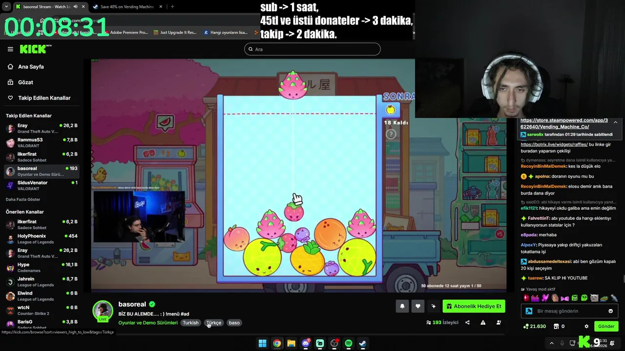Viewport: 625px width, 351px height.
Task: Select the Türkçe tag
Action: [x=214, y=323]
